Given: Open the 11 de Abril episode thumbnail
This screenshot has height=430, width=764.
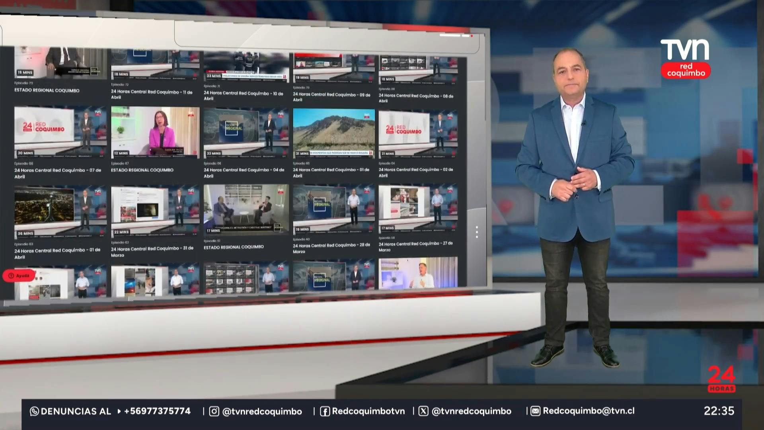Looking at the screenshot, I should 155,65.
